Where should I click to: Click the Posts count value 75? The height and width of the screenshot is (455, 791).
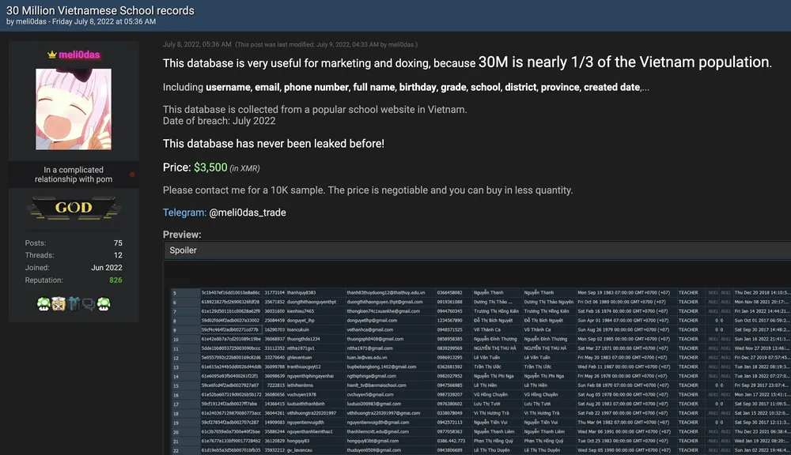(x=117, y=243)
